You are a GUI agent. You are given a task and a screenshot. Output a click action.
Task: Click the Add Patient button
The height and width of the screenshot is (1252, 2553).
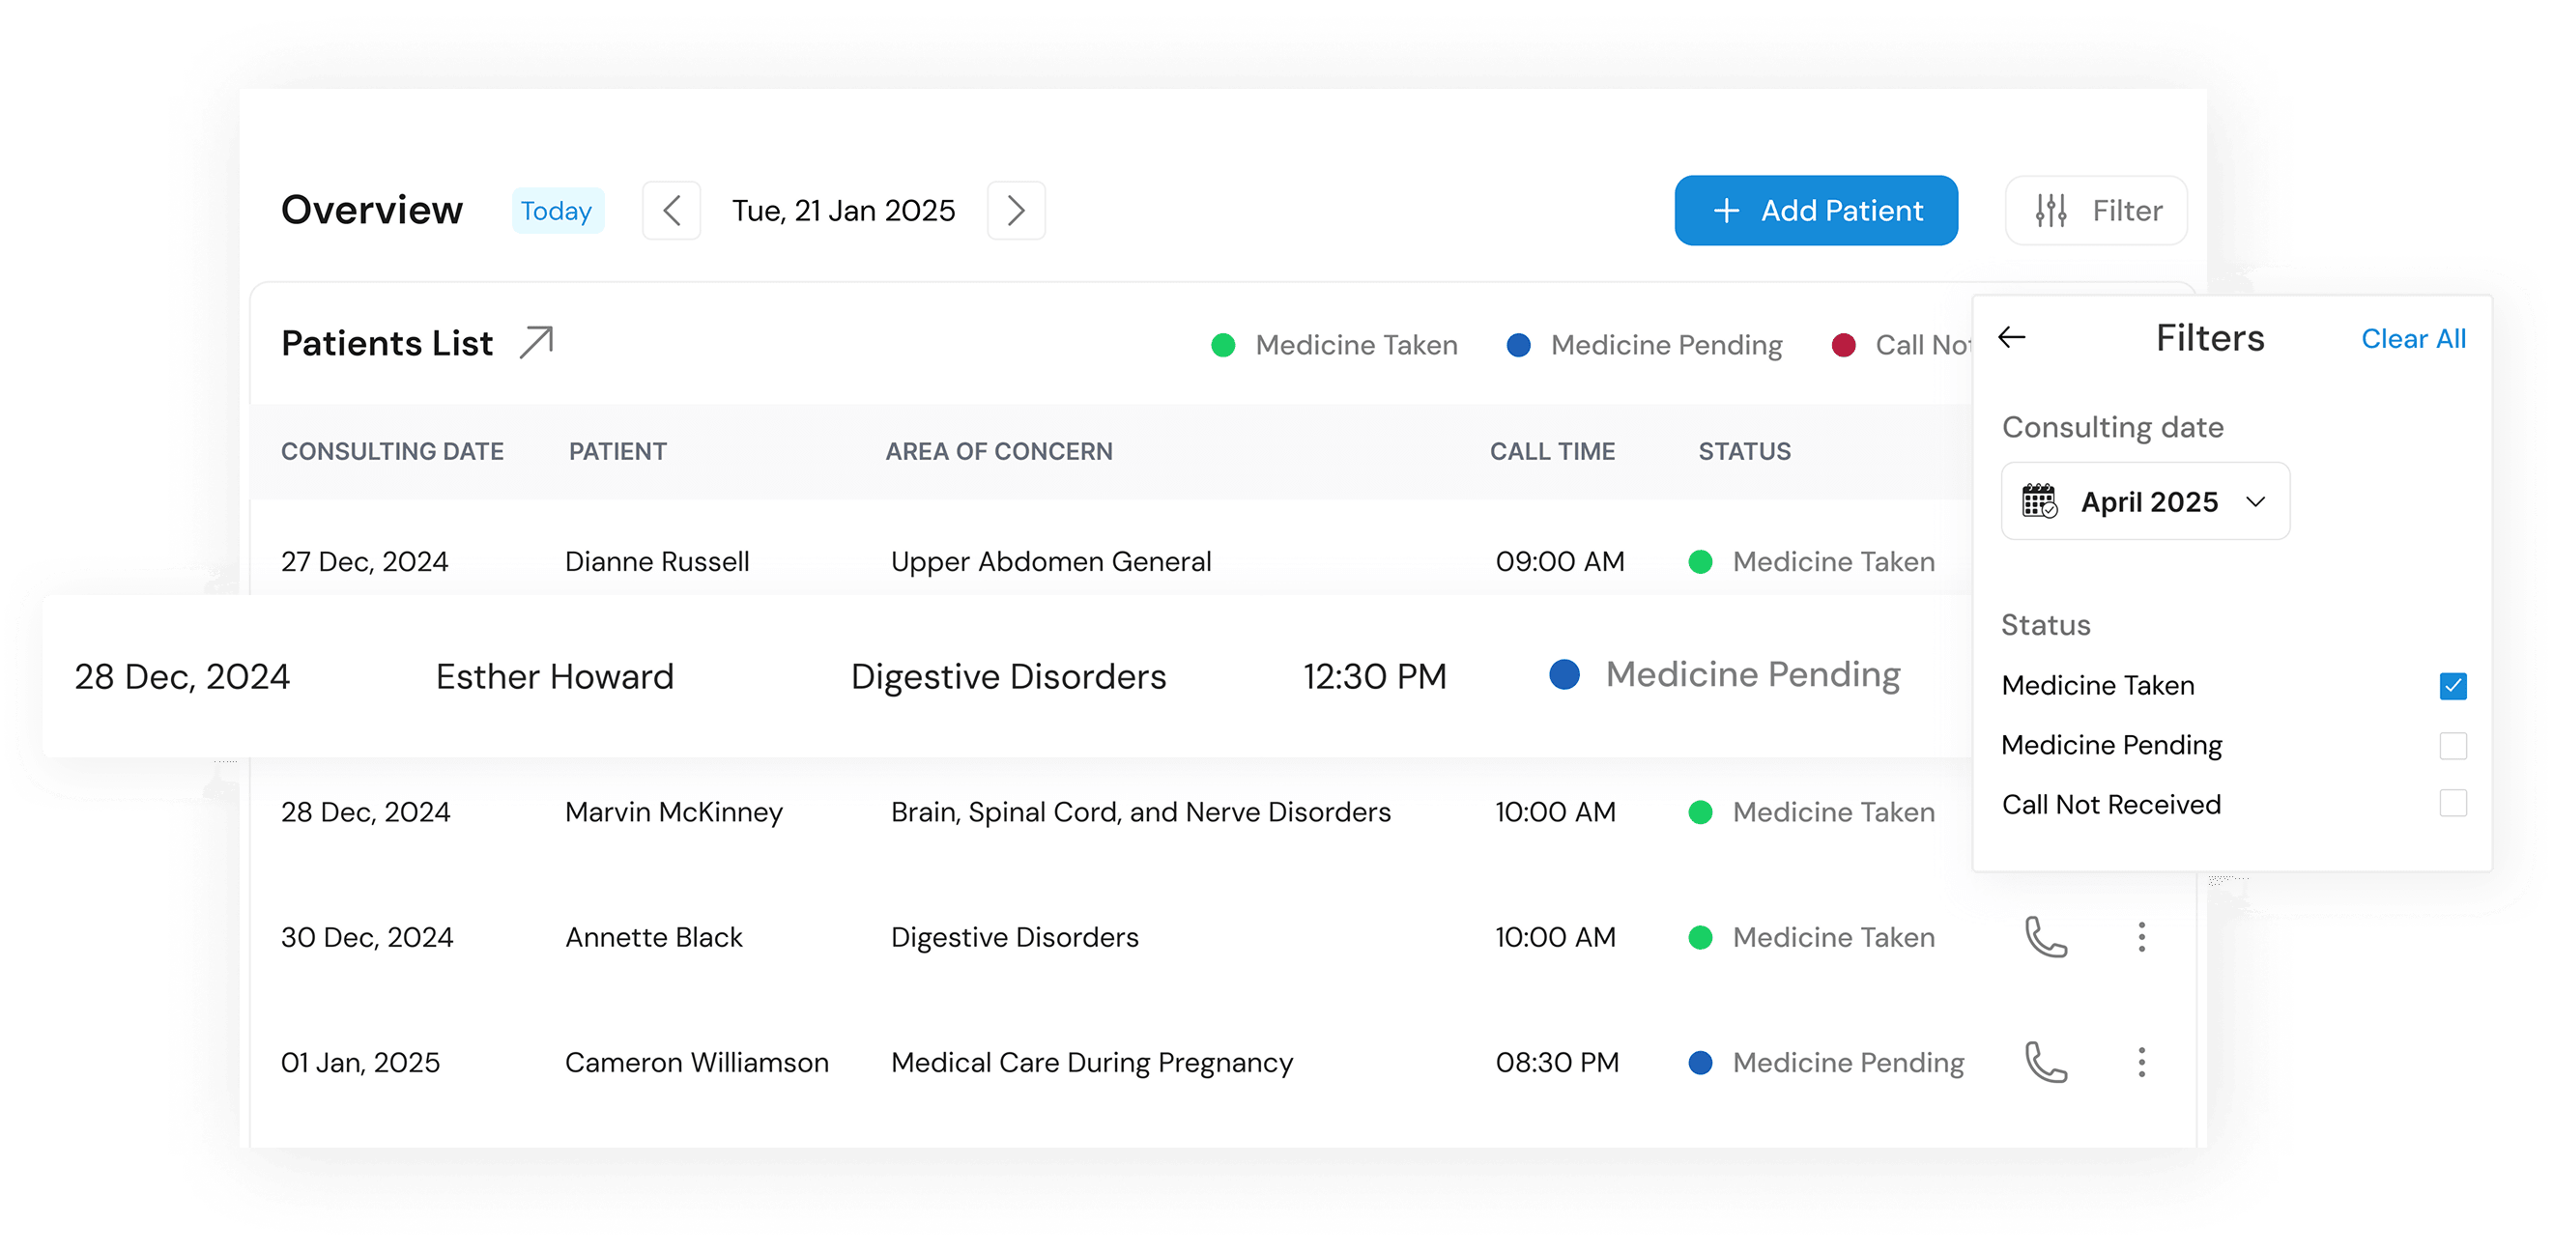coord(1816,210)
